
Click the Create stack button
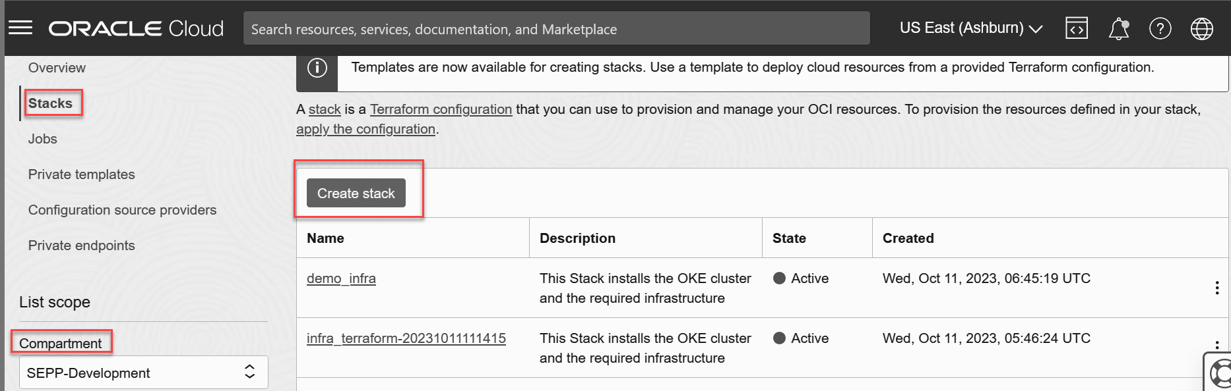pyautogui.click(x=356, y=194)
